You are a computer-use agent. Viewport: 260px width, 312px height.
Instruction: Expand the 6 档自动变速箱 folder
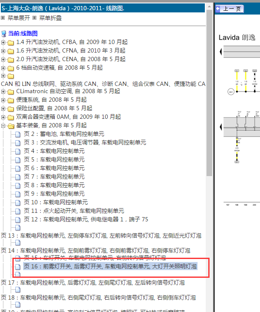pyautogui.click(x=3, y=68)
